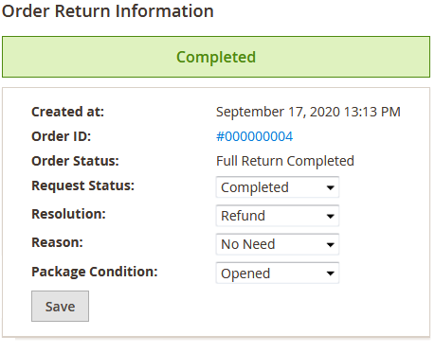The width and height of the screenshot is (435, 353).
Task: Click the Full Return Completed status text
Action: point(285,161)
